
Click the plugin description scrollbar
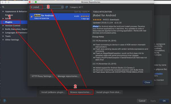(151, 26)
